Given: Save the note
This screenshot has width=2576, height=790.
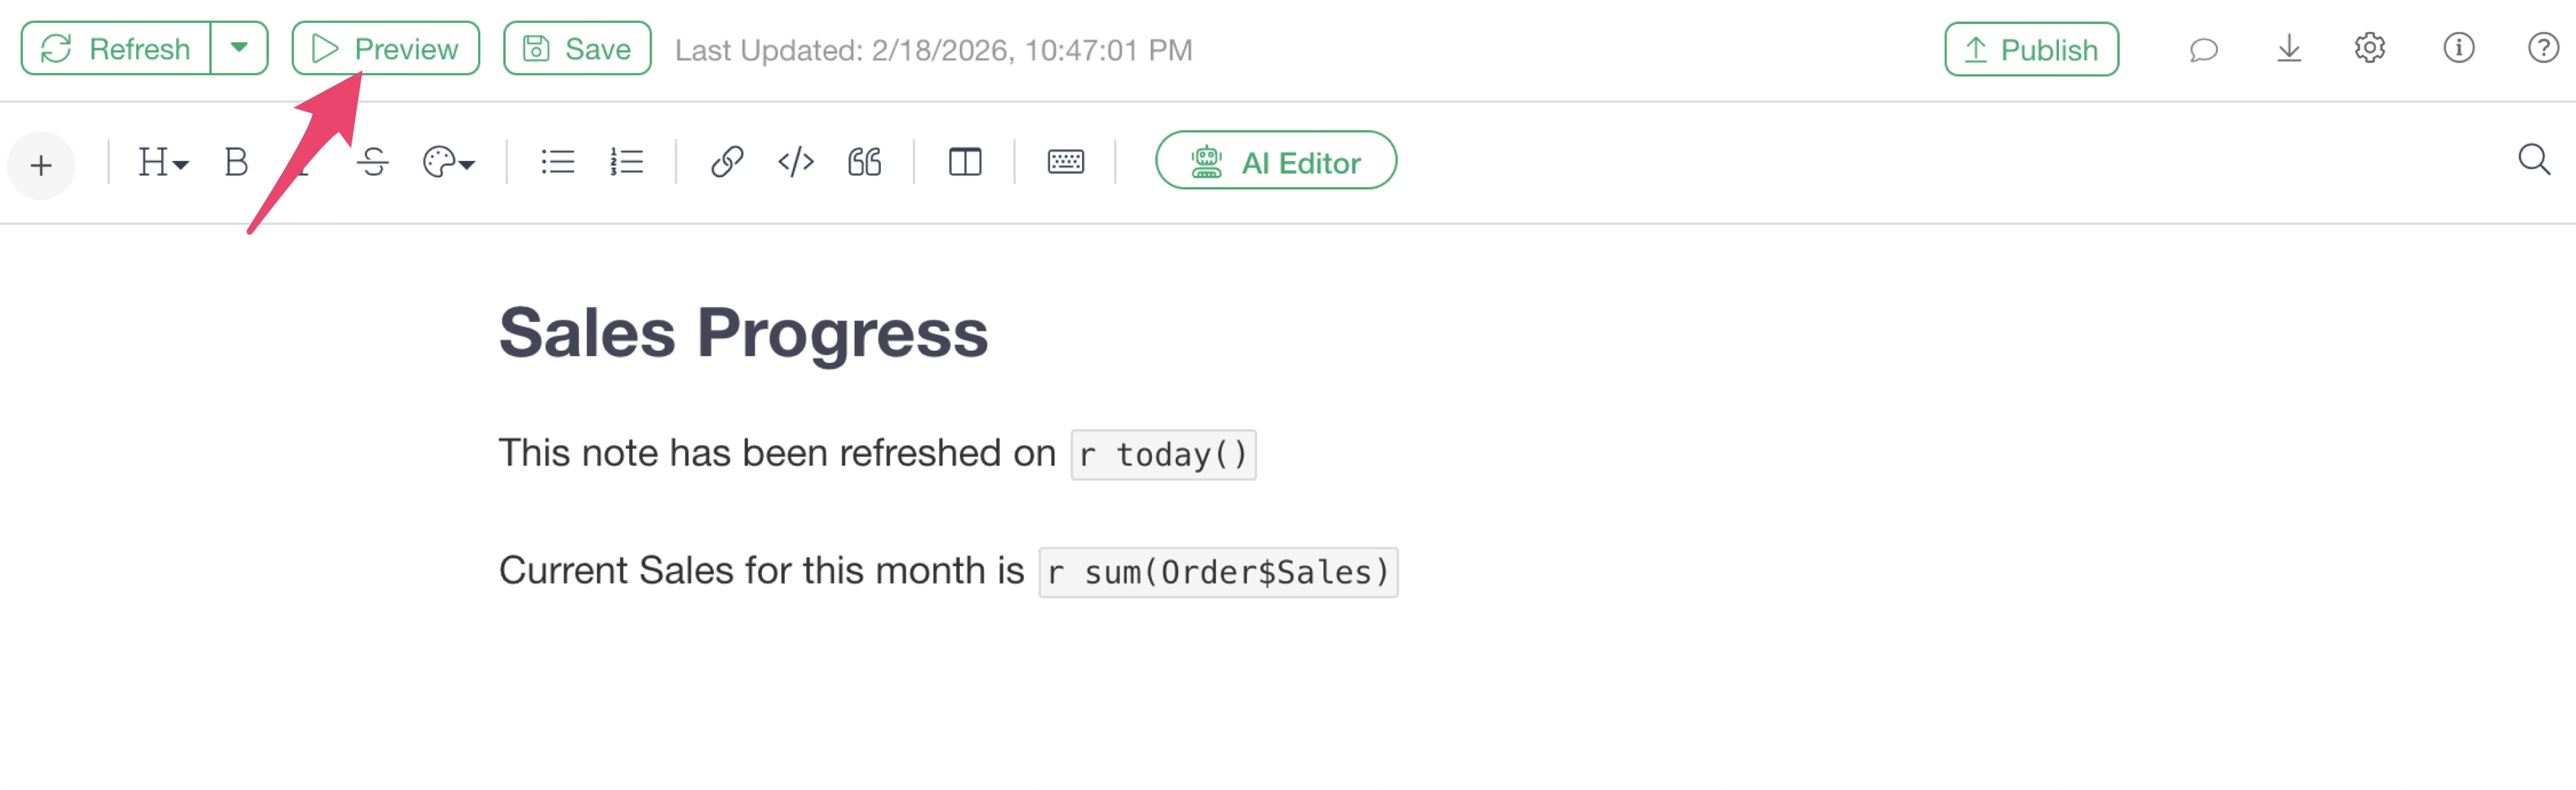Looking at the screenshot, I should [577, 49].
